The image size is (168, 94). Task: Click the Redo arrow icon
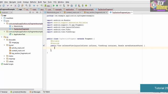click(11, 5)
